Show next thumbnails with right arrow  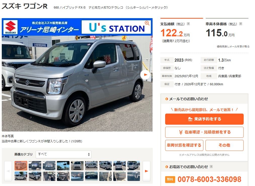tap(146, 171)
